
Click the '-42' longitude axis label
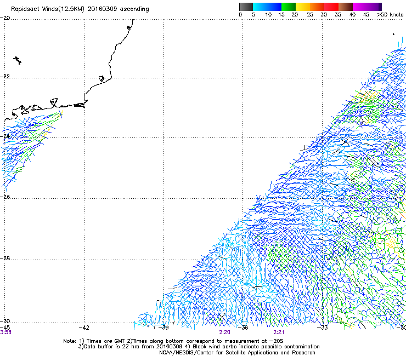coord(84,328)
